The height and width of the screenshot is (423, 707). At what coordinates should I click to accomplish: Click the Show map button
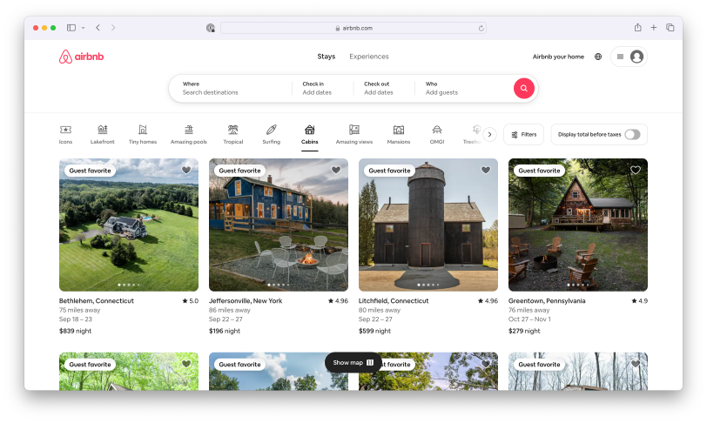coord(353,362)
